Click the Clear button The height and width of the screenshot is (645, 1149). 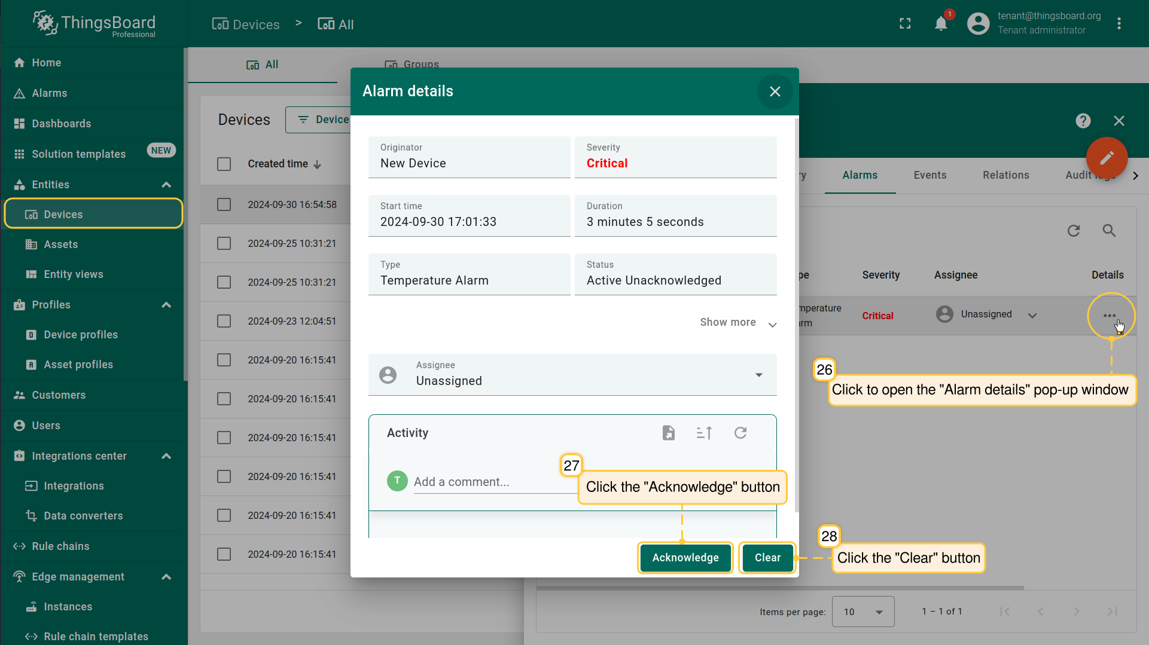coord(767,558)
